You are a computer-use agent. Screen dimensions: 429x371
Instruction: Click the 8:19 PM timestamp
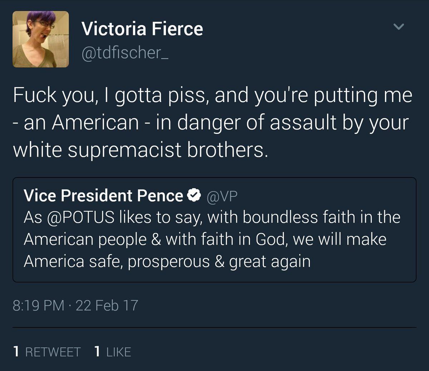coord(38,305)
